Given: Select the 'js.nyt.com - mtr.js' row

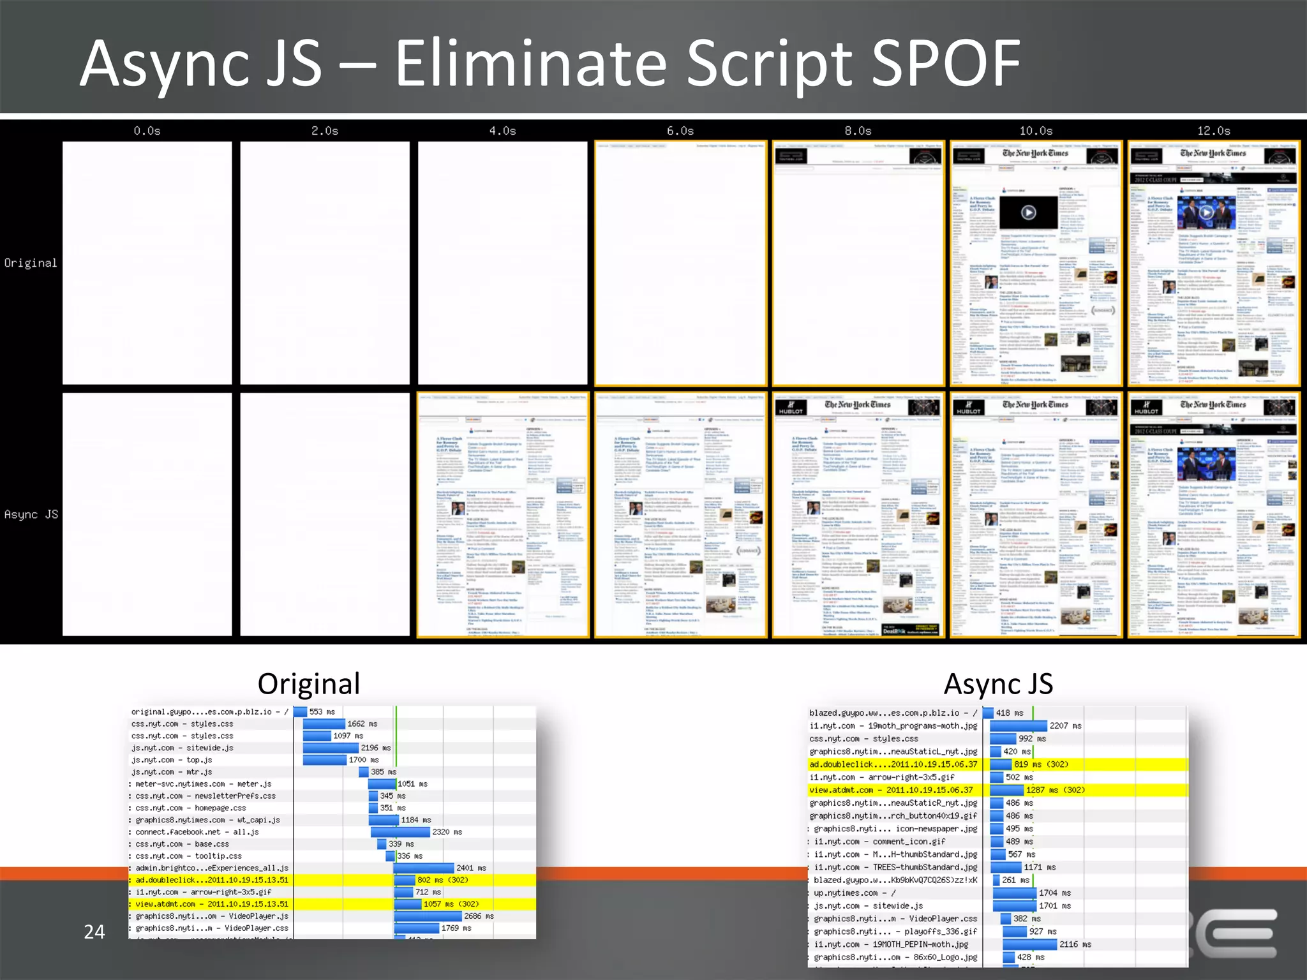Looking at the screenshot, I should tap(332, 772).
